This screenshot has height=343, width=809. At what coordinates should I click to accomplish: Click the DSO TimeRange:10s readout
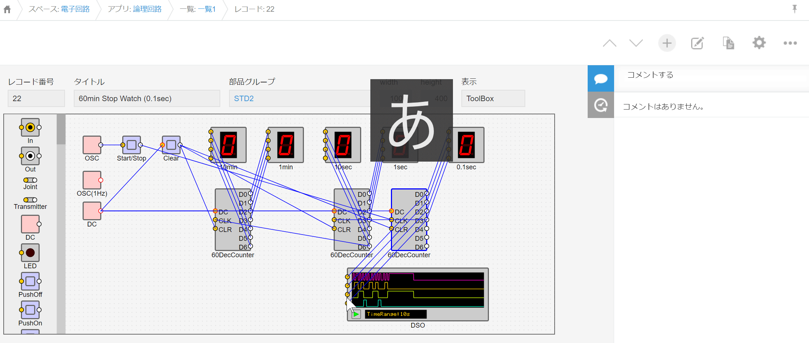tap(396, 314)
